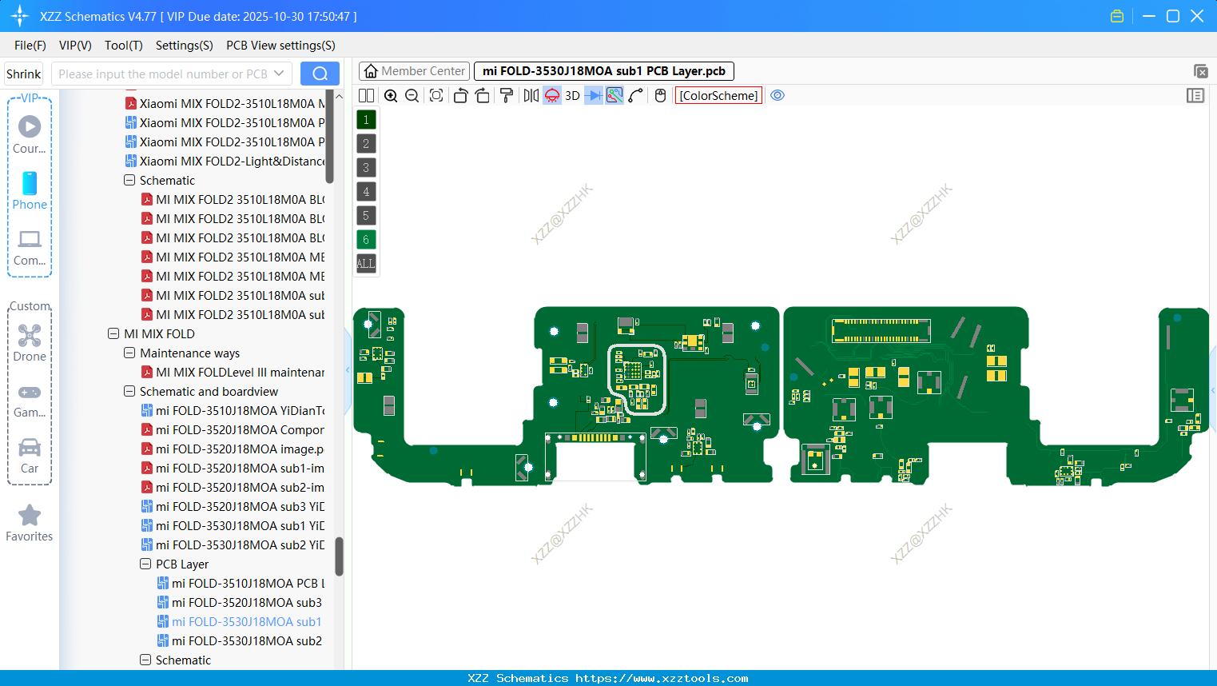
Task: Toggle the green pen overlay toolbar icon
Action: [614, 95]
